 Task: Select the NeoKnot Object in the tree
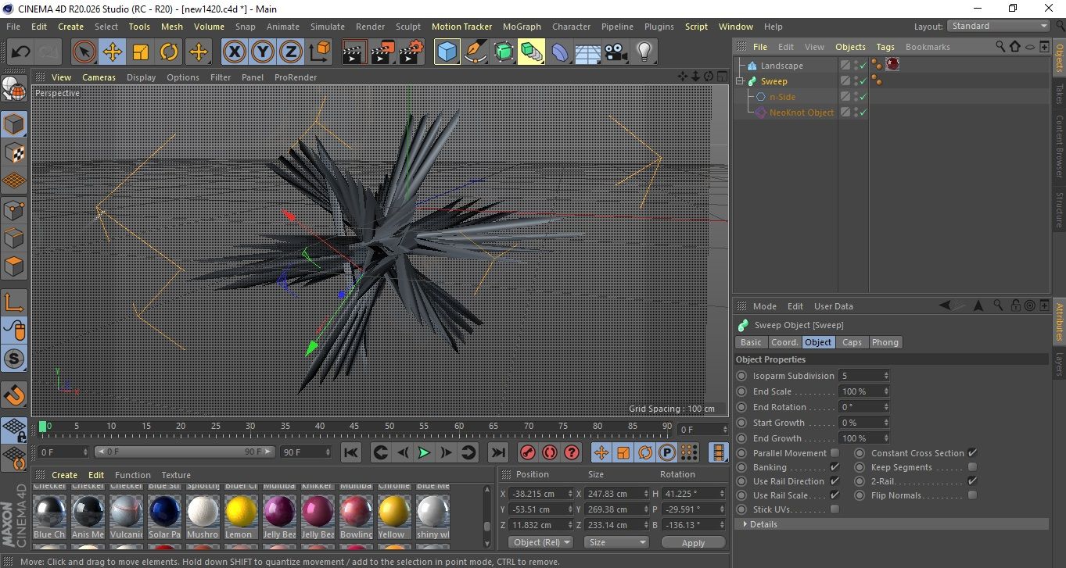click(x=801, y=113)
